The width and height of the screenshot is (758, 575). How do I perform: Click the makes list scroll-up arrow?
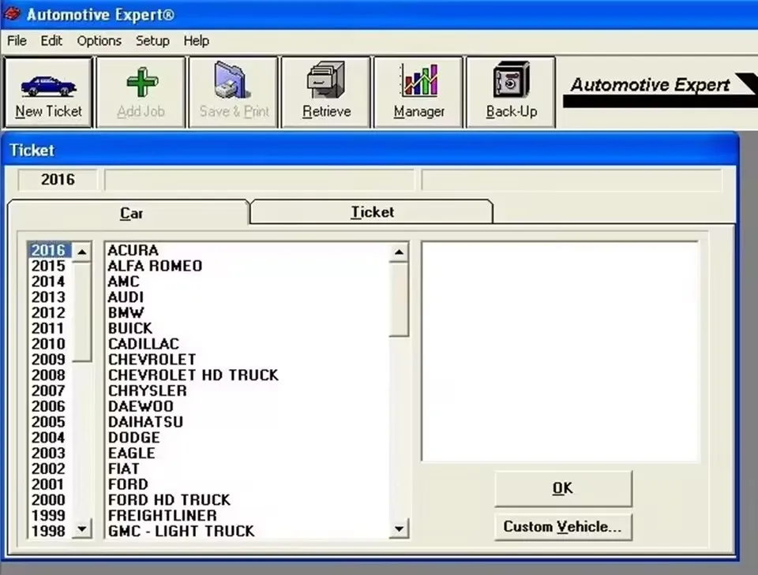[x=400, y=251]
